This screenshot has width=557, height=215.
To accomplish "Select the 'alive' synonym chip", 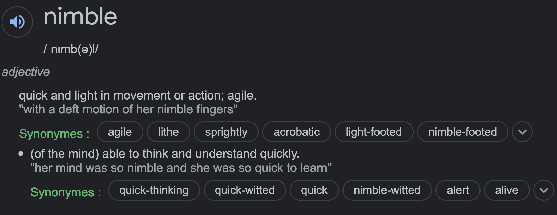I will (x=507, y=190).
